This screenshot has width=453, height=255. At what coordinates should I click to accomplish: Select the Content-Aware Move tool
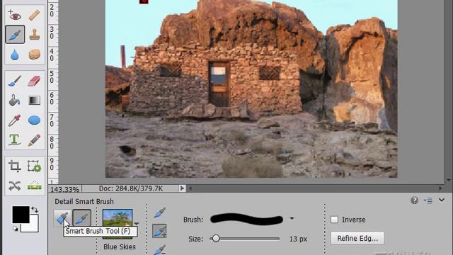(14, 186)
